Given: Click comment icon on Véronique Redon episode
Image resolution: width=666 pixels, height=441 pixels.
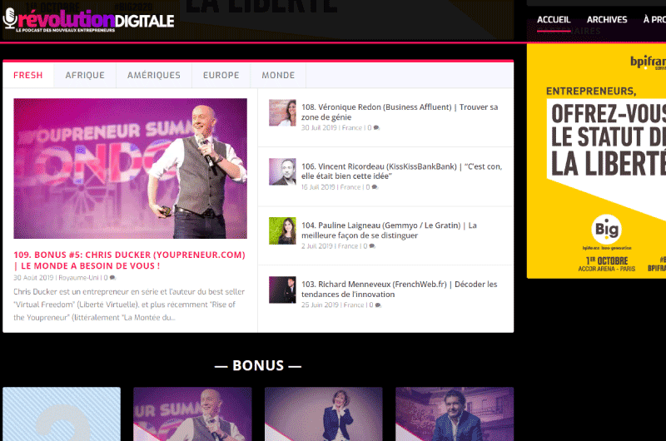Looking at the screenshot, I should [376, 128].
